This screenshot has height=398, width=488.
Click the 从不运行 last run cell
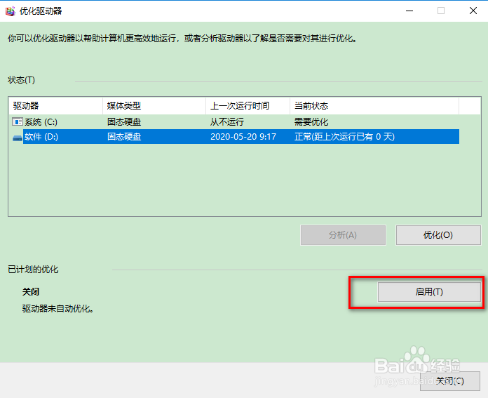coord(227,122)
